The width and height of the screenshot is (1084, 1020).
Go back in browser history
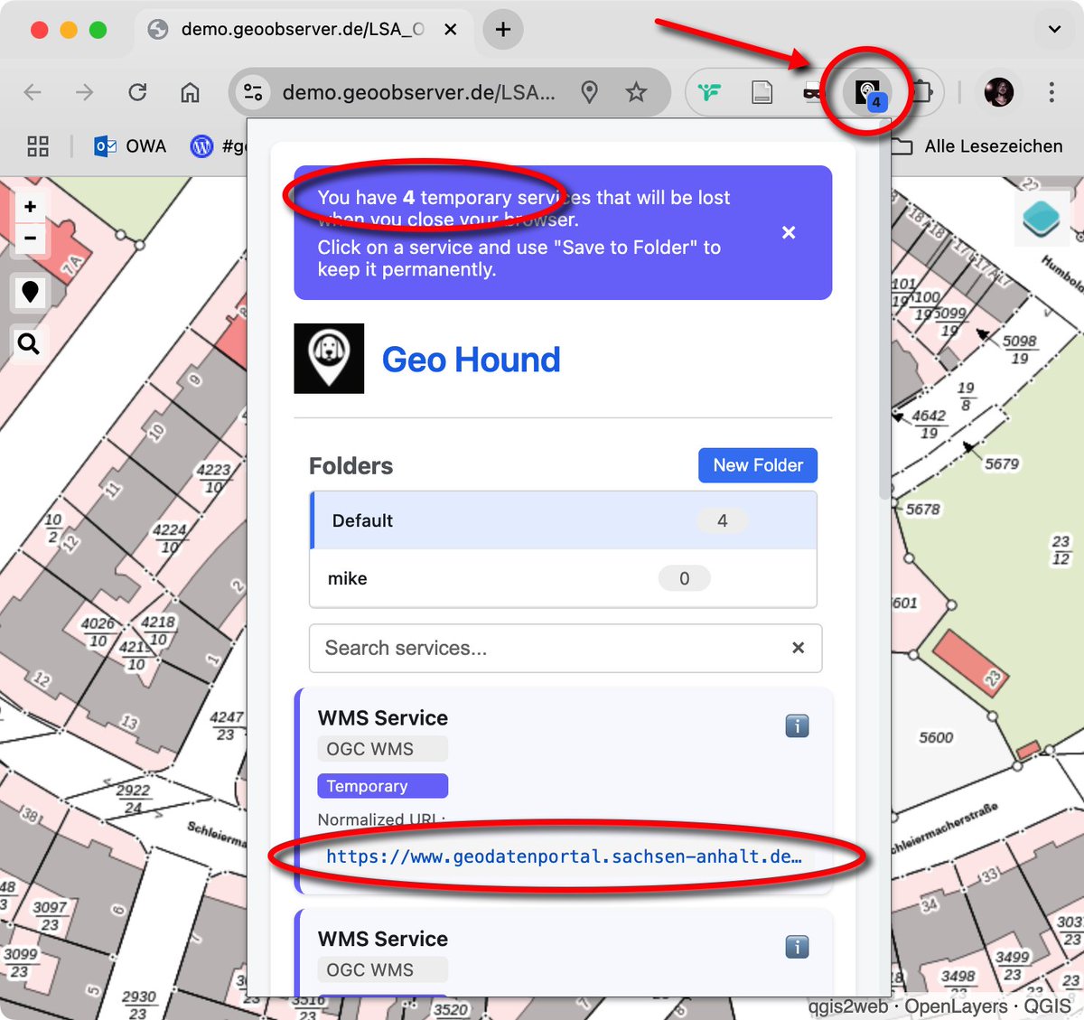pyautogui.click(x=33, y=92)
